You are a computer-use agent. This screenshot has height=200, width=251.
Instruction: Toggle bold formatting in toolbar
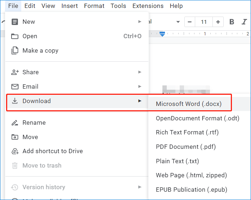click(232, 22)
